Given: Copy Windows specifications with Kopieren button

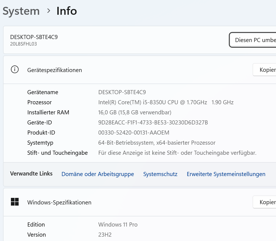Looking at the screenshot, I should click(265, 202).
